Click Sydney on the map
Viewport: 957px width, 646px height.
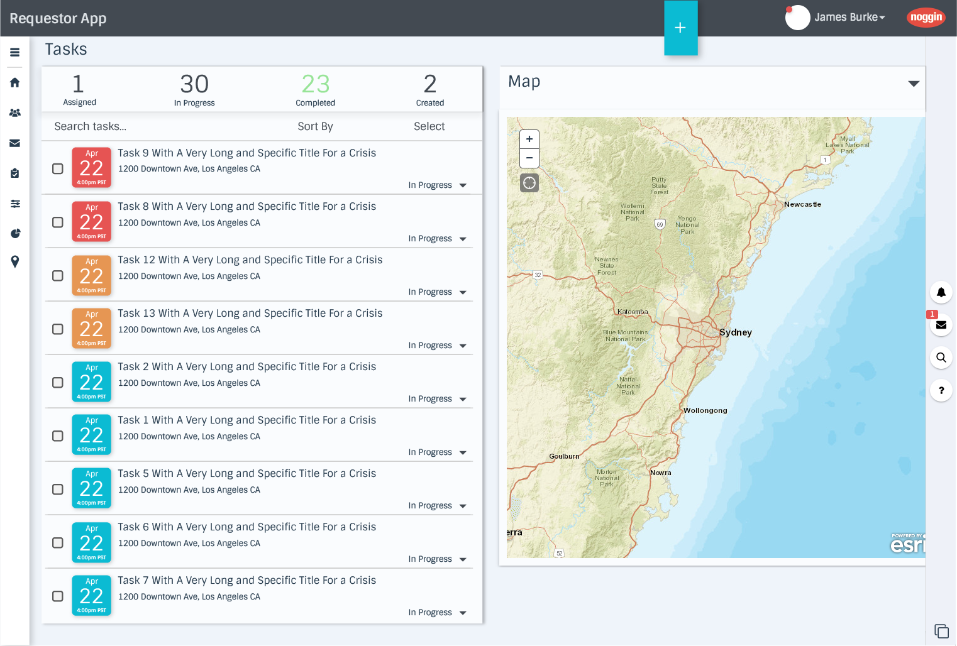[x=735, y=332]
